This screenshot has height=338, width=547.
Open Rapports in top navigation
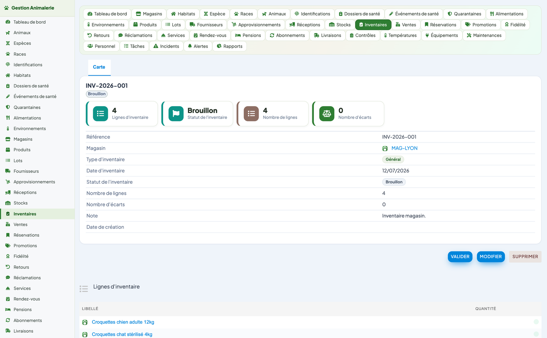click(229, 46)
